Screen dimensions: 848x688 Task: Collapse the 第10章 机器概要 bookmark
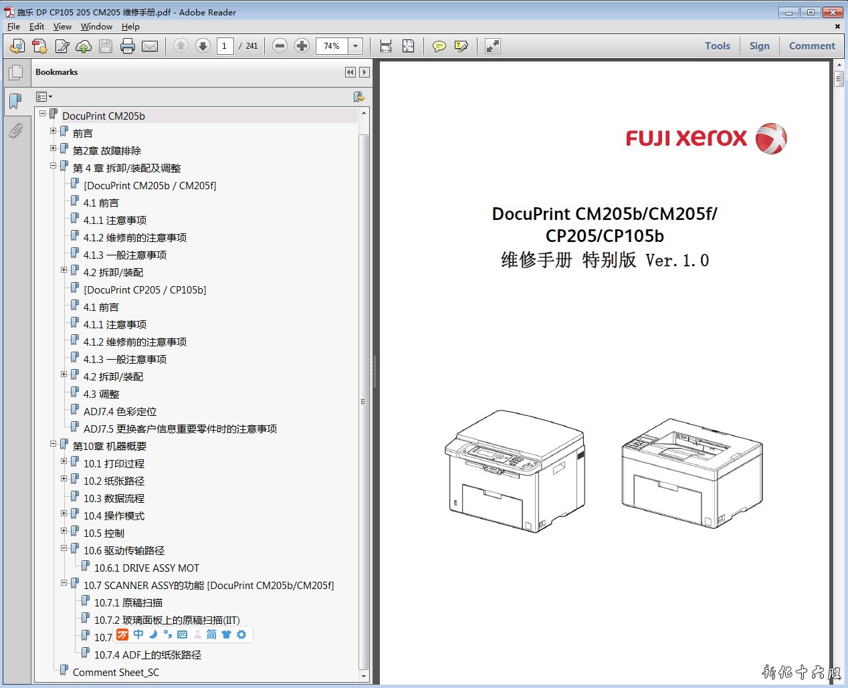pos(54,444)
